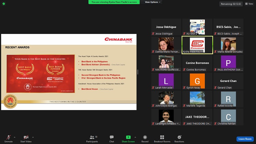This screenshot has width=256, height=144.
Task: Click the red awards banner image
Action: tap(41, 74)
